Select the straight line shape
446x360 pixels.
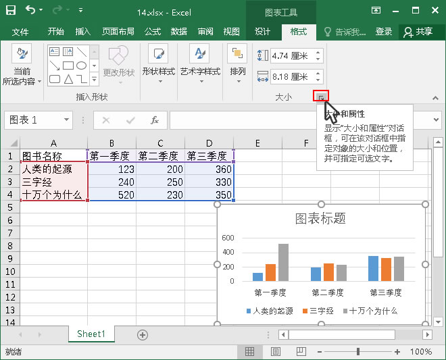[82, 52]
